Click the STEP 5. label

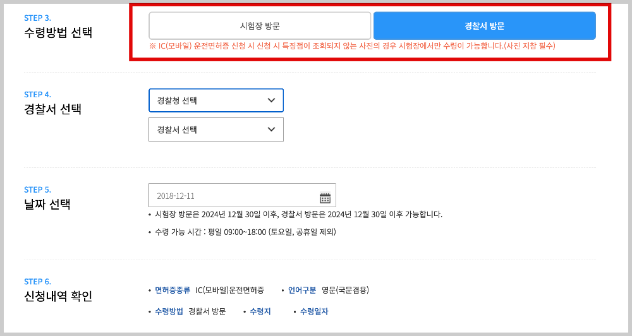tap(37, 189)
